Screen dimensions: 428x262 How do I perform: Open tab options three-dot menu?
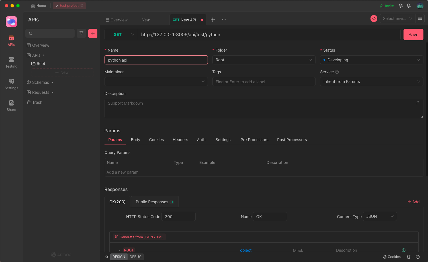[x=224, y=20]
